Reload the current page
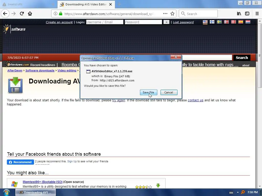Screen dimensions: 262x196 [x=22, y=14]
